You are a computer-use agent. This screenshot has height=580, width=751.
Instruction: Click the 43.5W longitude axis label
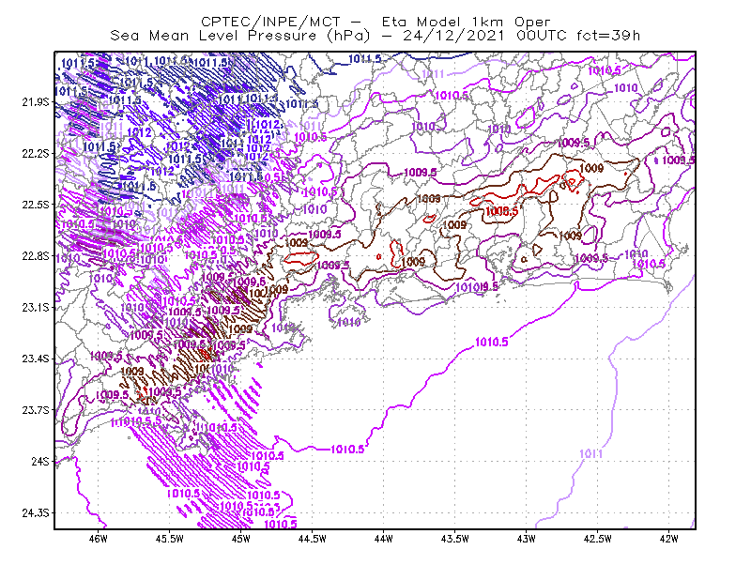tap(454, 539)
